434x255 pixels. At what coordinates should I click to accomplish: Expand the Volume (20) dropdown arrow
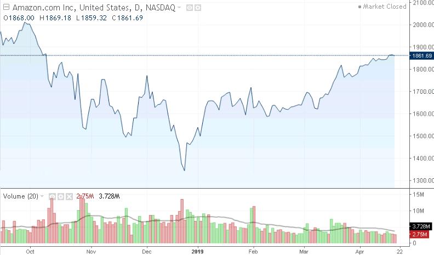(x=42, y=196)
